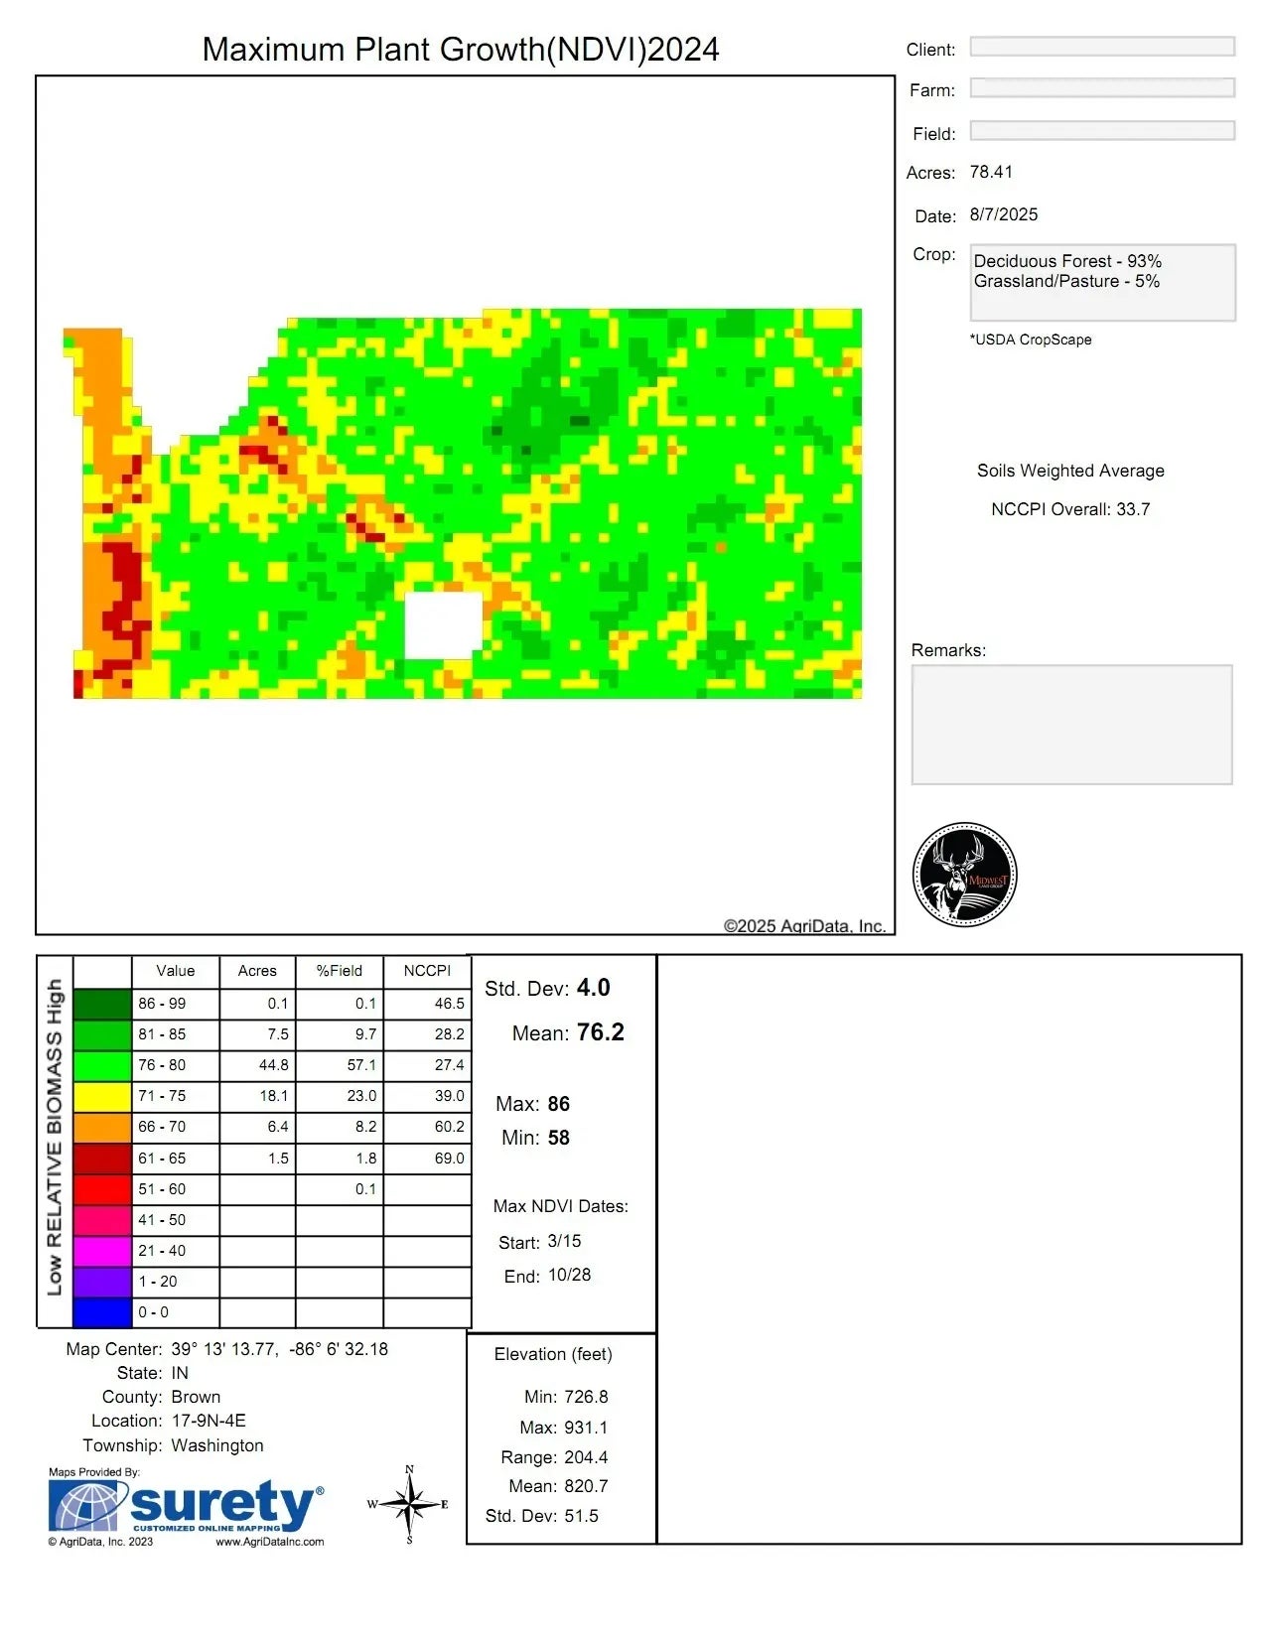The width and height of the screenshot is (1266, 1638).
Task: Select the dark green 86 - 99 swatch
Action: (102, 1004)
